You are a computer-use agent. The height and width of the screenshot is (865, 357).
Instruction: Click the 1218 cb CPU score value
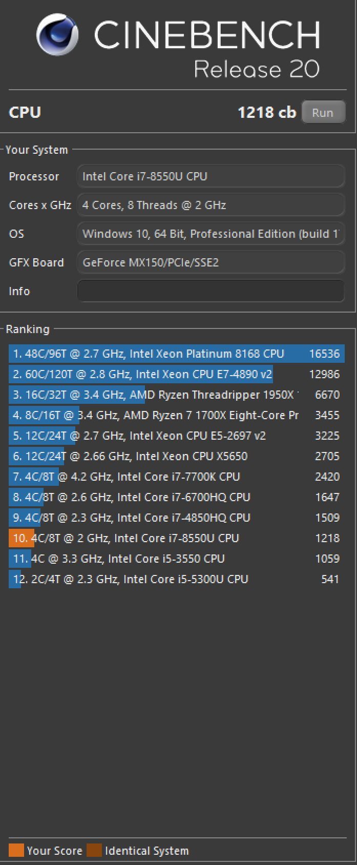pyautogui.click(x=267, y=112)
